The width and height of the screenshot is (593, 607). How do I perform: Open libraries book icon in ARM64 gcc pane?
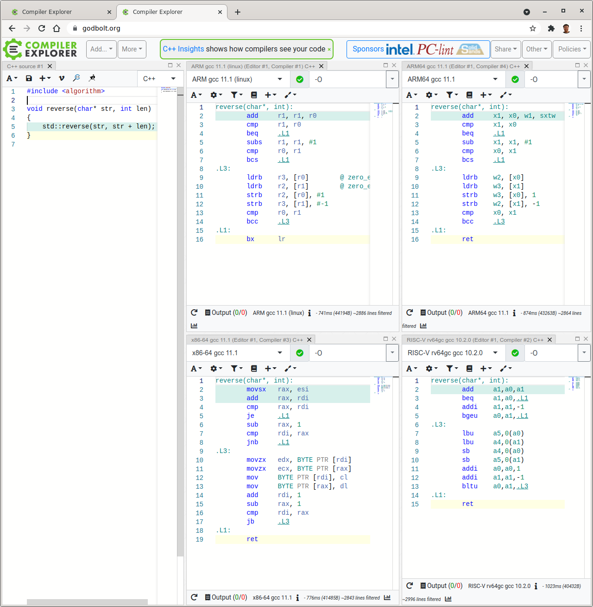469,95
